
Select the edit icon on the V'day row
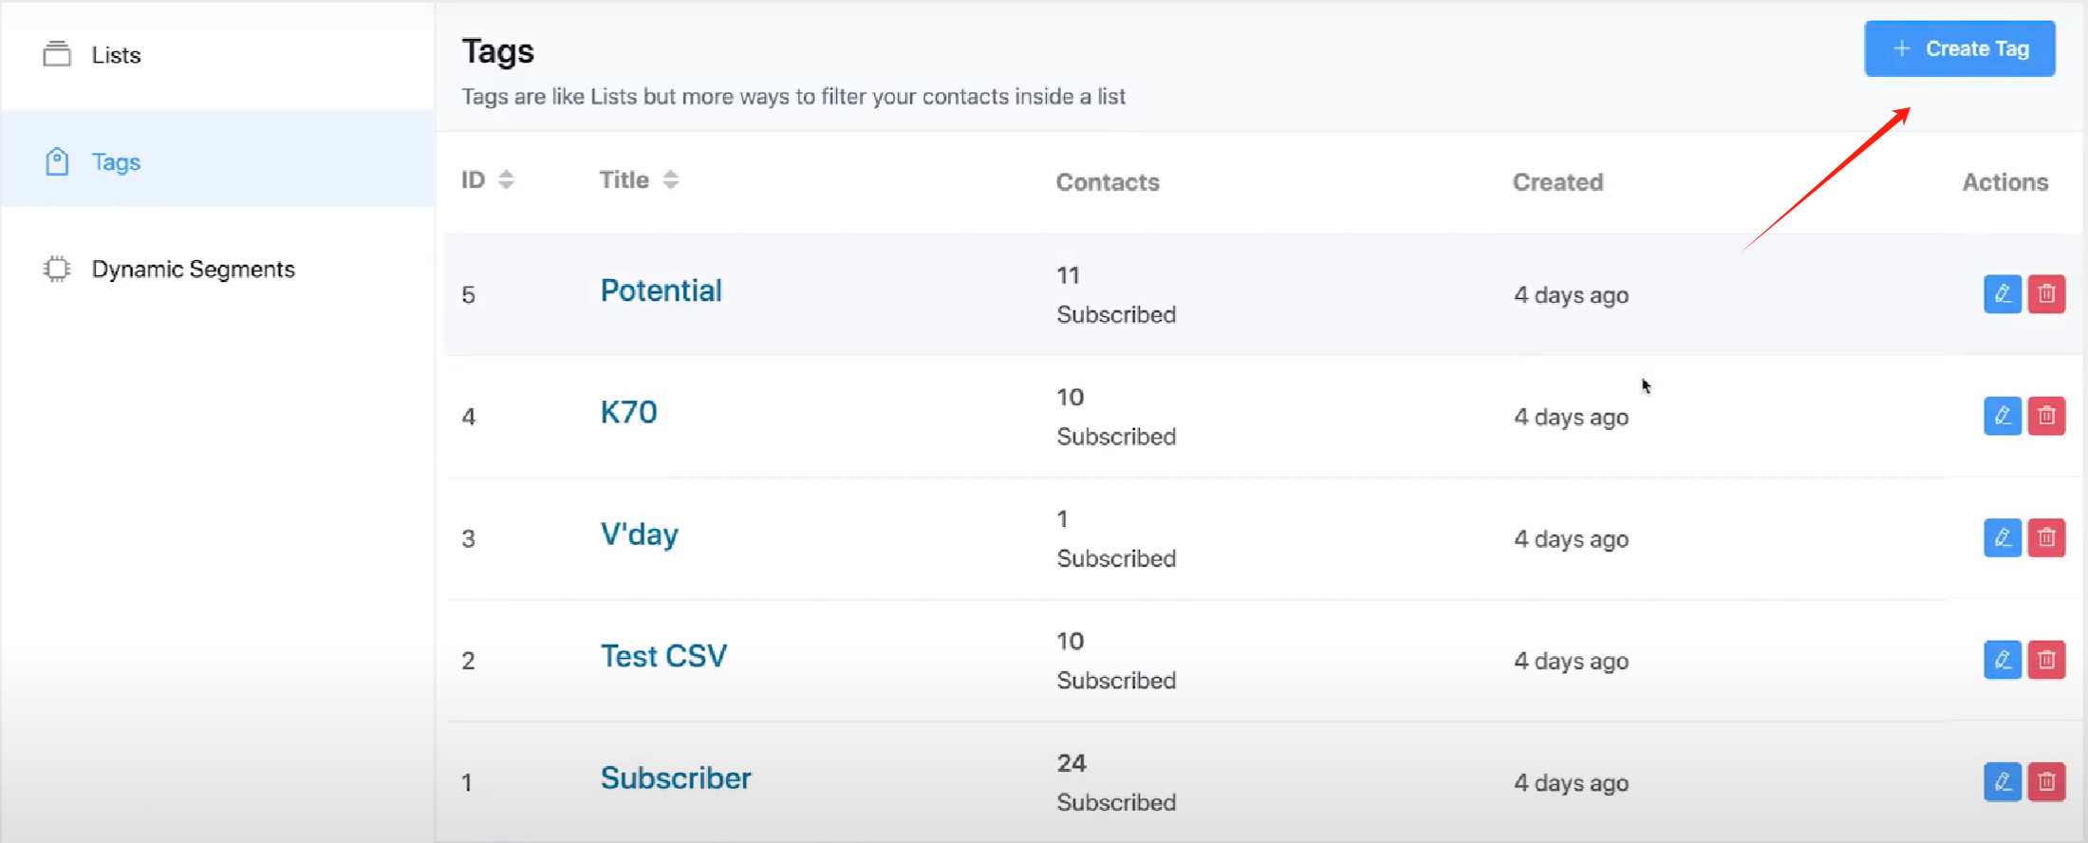pos(2003,537)
